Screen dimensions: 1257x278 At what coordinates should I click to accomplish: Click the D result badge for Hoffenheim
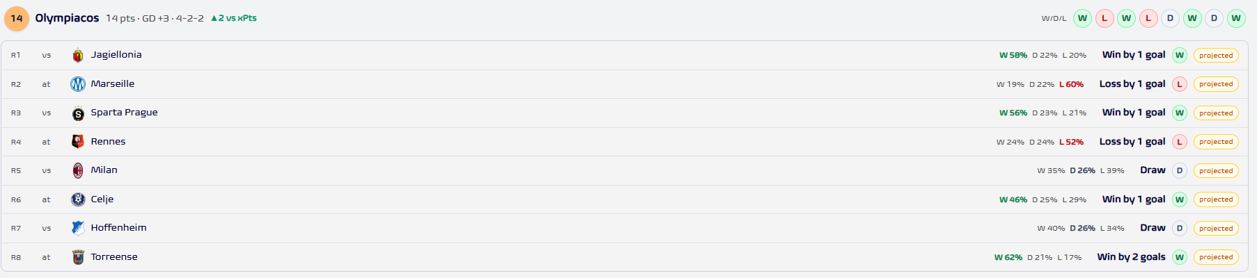[1180, 228]
